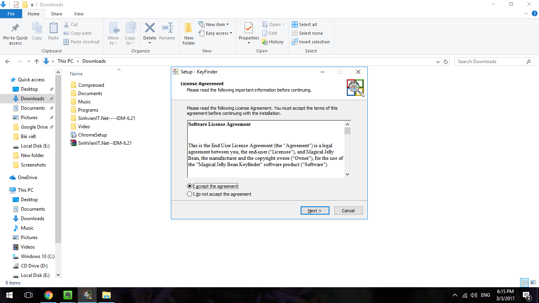Switch to the View ribbon tab
The image size is (539, 303).
tap(79, 14)
